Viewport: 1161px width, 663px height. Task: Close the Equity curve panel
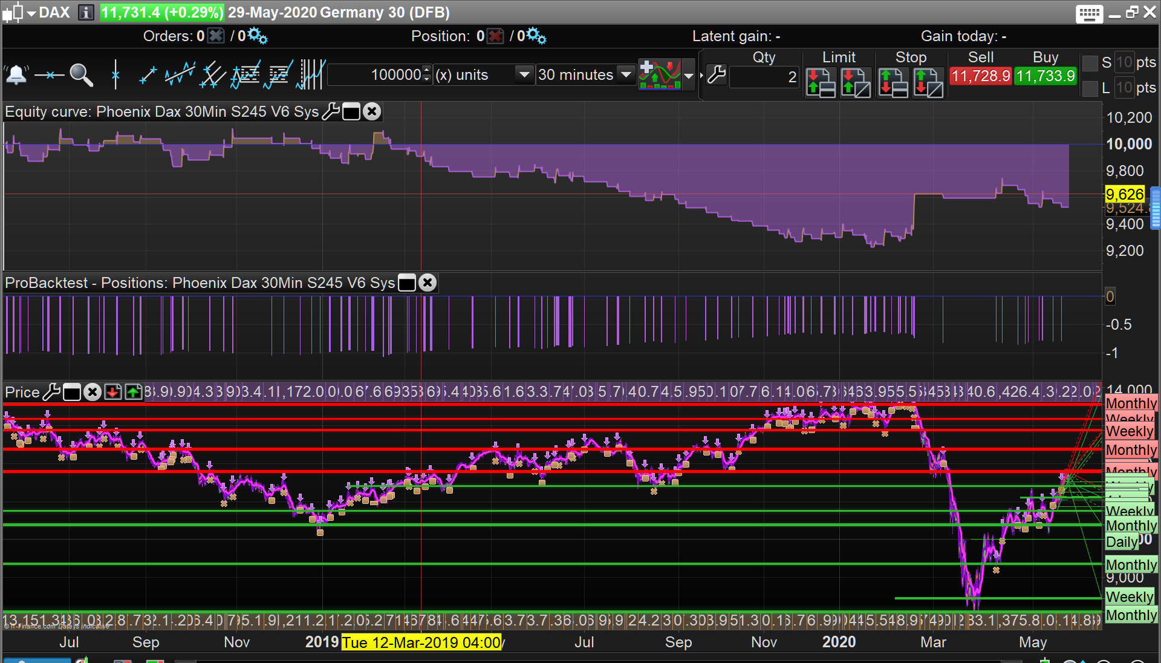(x=372, y=111)
